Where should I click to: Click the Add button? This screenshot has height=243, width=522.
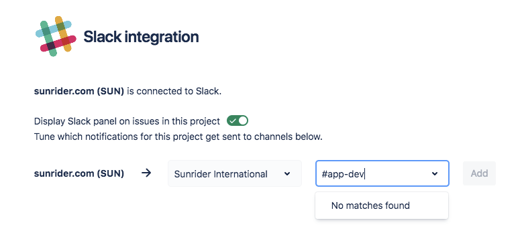coord(479,173)
